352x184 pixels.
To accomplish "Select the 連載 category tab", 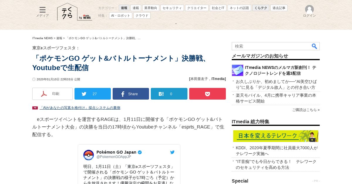I will tap(136, 8).
